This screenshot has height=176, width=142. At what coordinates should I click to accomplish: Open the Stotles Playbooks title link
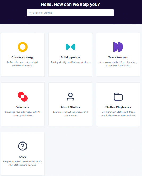click(x=118, y=107)
